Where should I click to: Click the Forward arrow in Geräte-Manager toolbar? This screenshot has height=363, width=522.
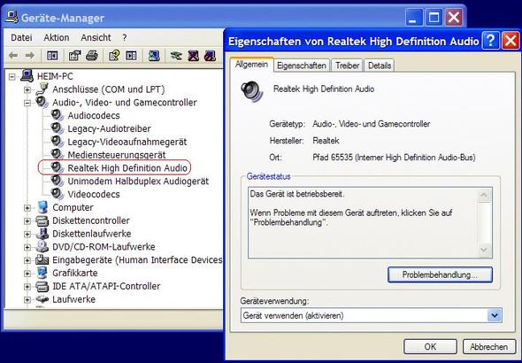click(x=30, y=56)
